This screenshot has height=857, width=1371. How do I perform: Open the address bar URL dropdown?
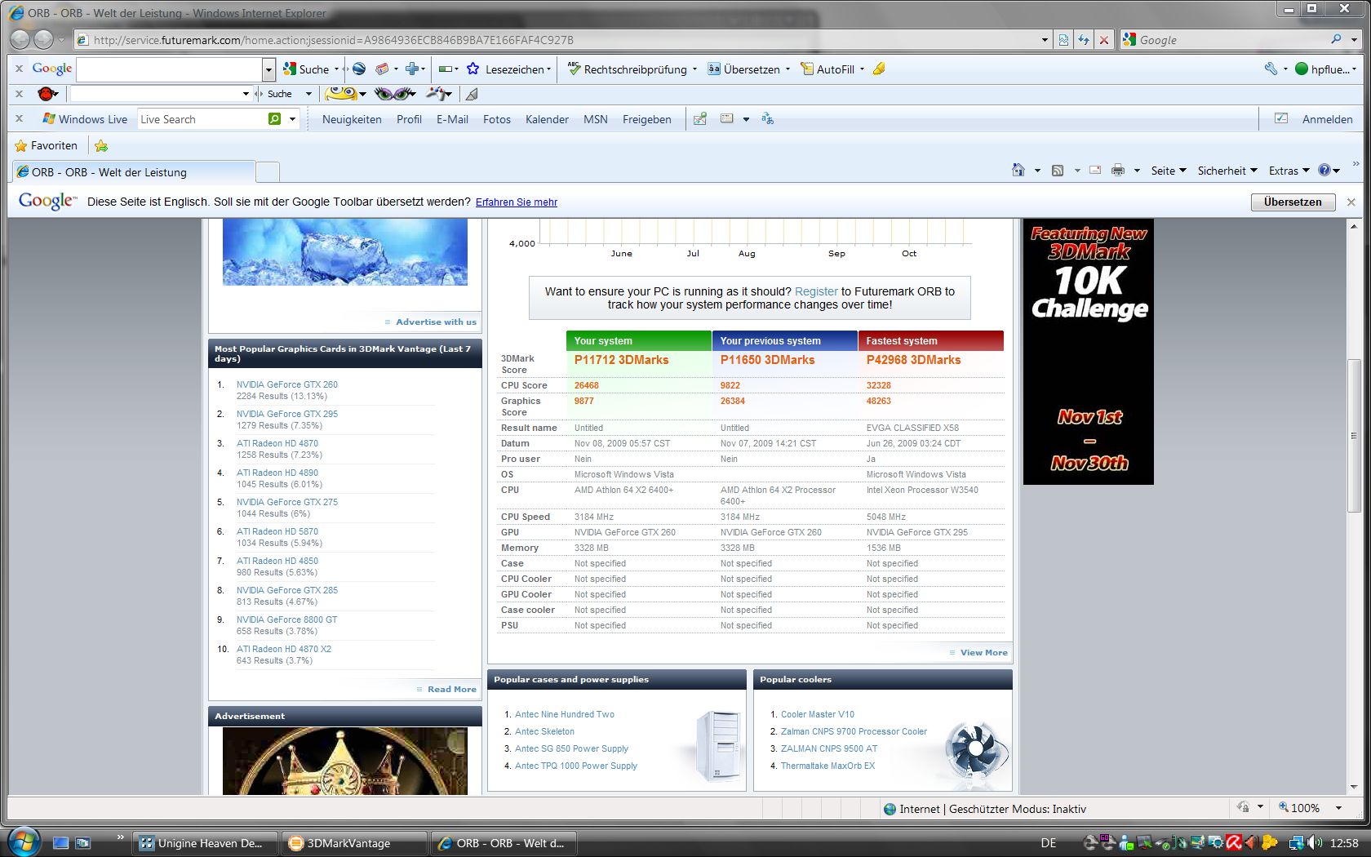(x=1045, y=39)
